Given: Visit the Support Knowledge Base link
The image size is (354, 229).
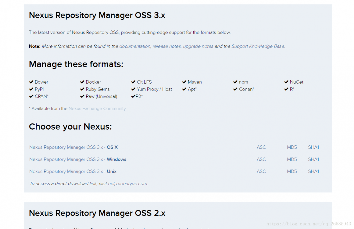Looking at the screenshot, I should click(258, 46).
